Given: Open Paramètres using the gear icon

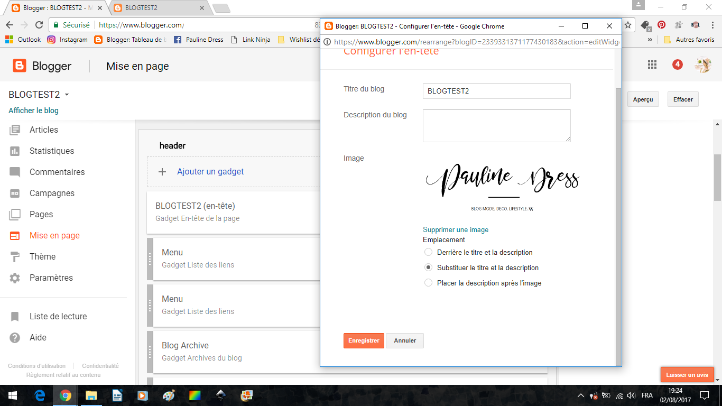Looking at the screenshot, I should (x=15, y=278).
